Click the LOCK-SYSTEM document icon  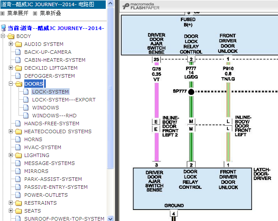(26, 92)
